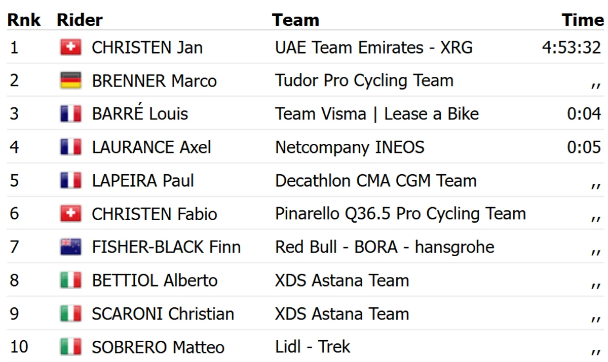608x362 pixels.
Task: Click the Team Visma | Lease a Bike link
Action: point(377,114)
